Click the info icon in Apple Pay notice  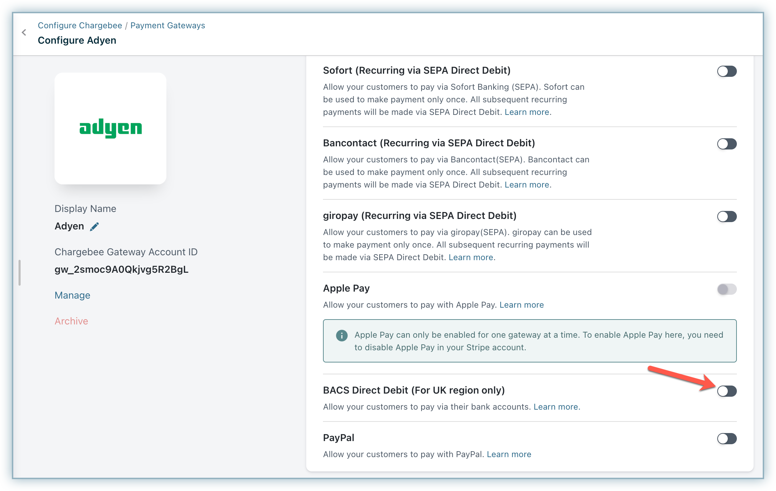coord(342,336)
